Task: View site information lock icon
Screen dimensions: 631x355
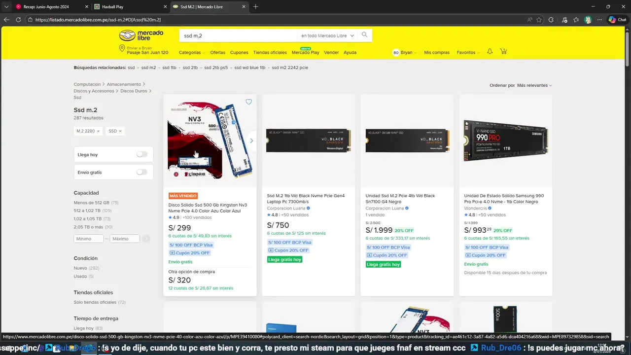Action: [x=31, y=20]
